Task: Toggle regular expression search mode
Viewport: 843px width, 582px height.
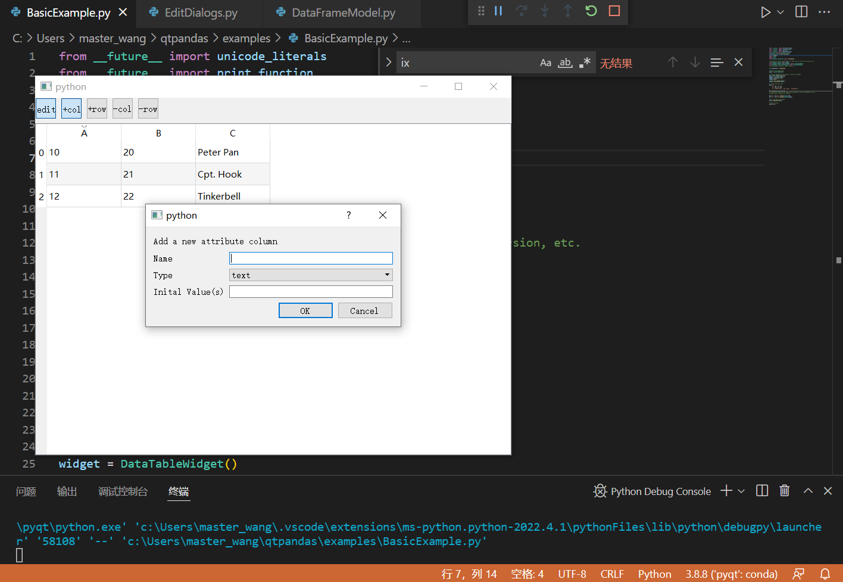Action: [584, 61]
